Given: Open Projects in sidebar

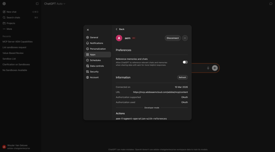Looking at the screenshot, I should [21, 23].
